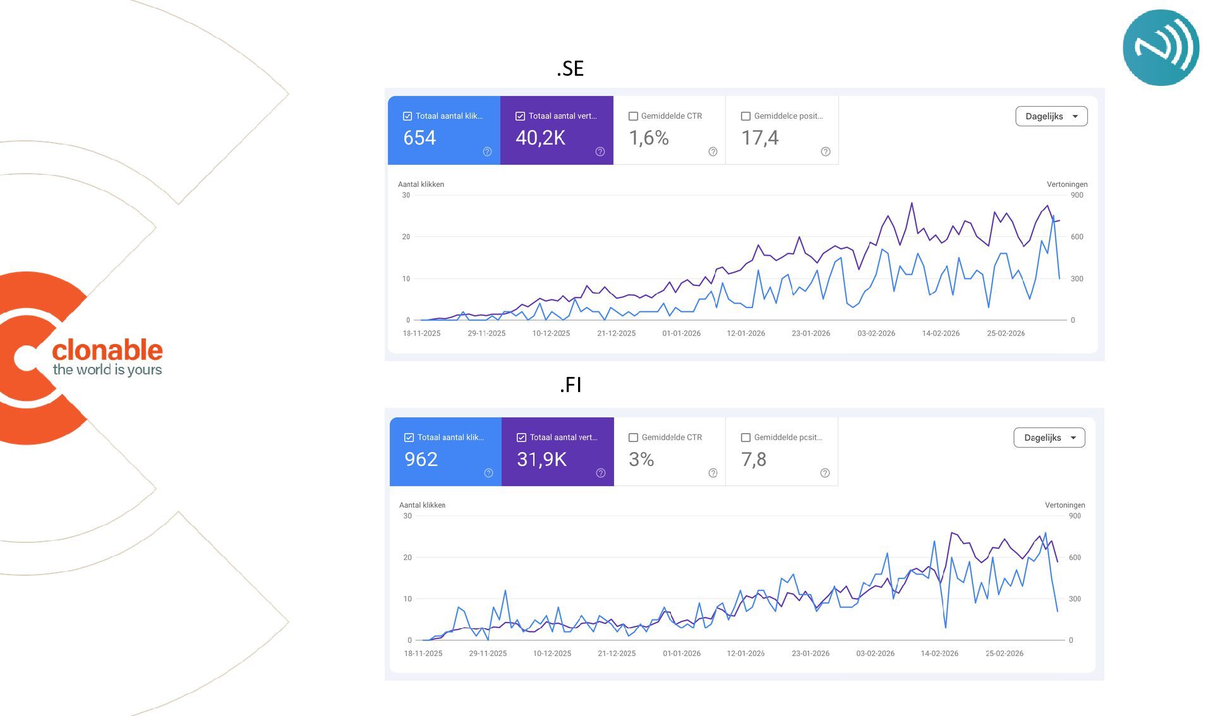Enable Gemiddelde positie checkbox in .FI panel
1213x716 pixels.
(x=745, y=438)
